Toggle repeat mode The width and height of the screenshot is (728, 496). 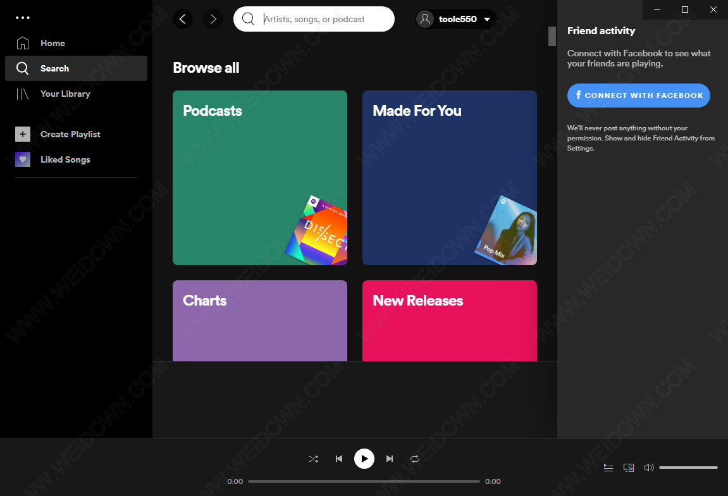415,459
